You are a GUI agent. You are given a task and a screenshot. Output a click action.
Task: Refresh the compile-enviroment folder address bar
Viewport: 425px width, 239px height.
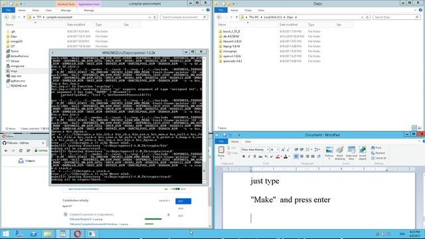[x=155, y=17]
